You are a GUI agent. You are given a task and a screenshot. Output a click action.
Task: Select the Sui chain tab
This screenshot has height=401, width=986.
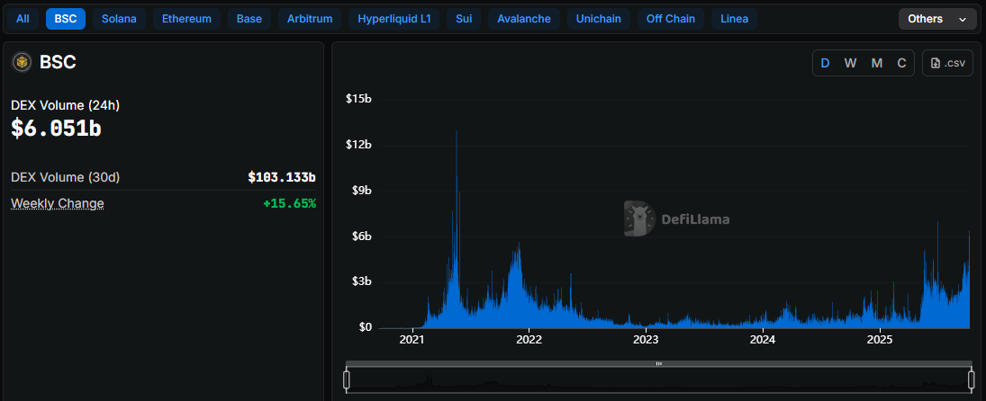[464, 19]
